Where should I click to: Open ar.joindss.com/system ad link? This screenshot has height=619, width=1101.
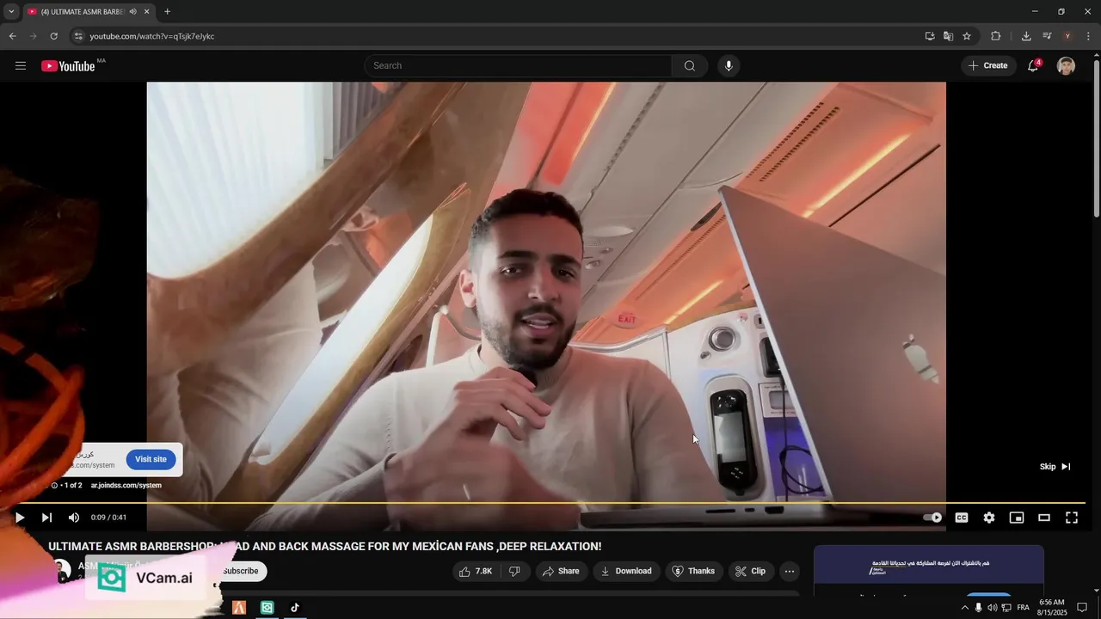126,486
